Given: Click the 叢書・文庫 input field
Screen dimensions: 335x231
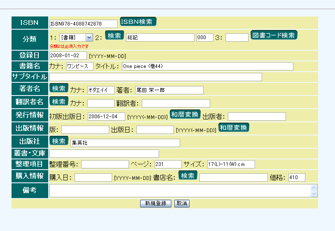Looking at the screenshot, I should pos(104,154).
